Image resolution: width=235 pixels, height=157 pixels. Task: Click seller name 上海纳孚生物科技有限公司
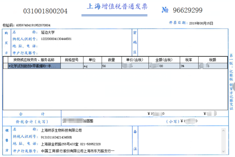(x=61, y=130)
